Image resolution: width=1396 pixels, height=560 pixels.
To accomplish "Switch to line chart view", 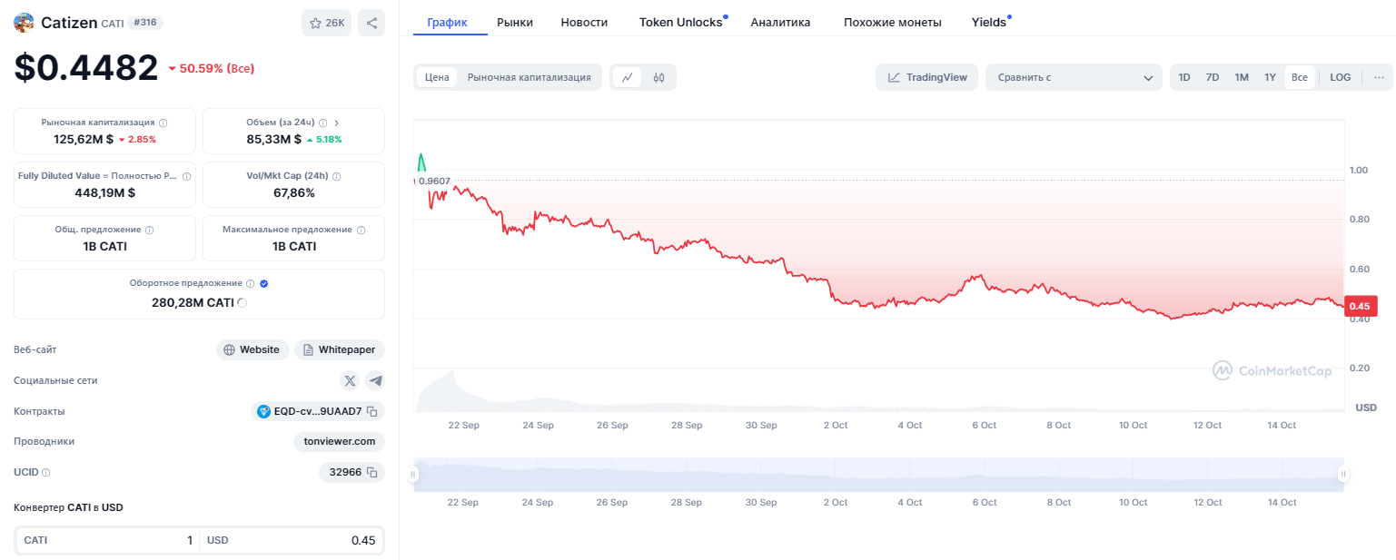I will coord(627,78).
